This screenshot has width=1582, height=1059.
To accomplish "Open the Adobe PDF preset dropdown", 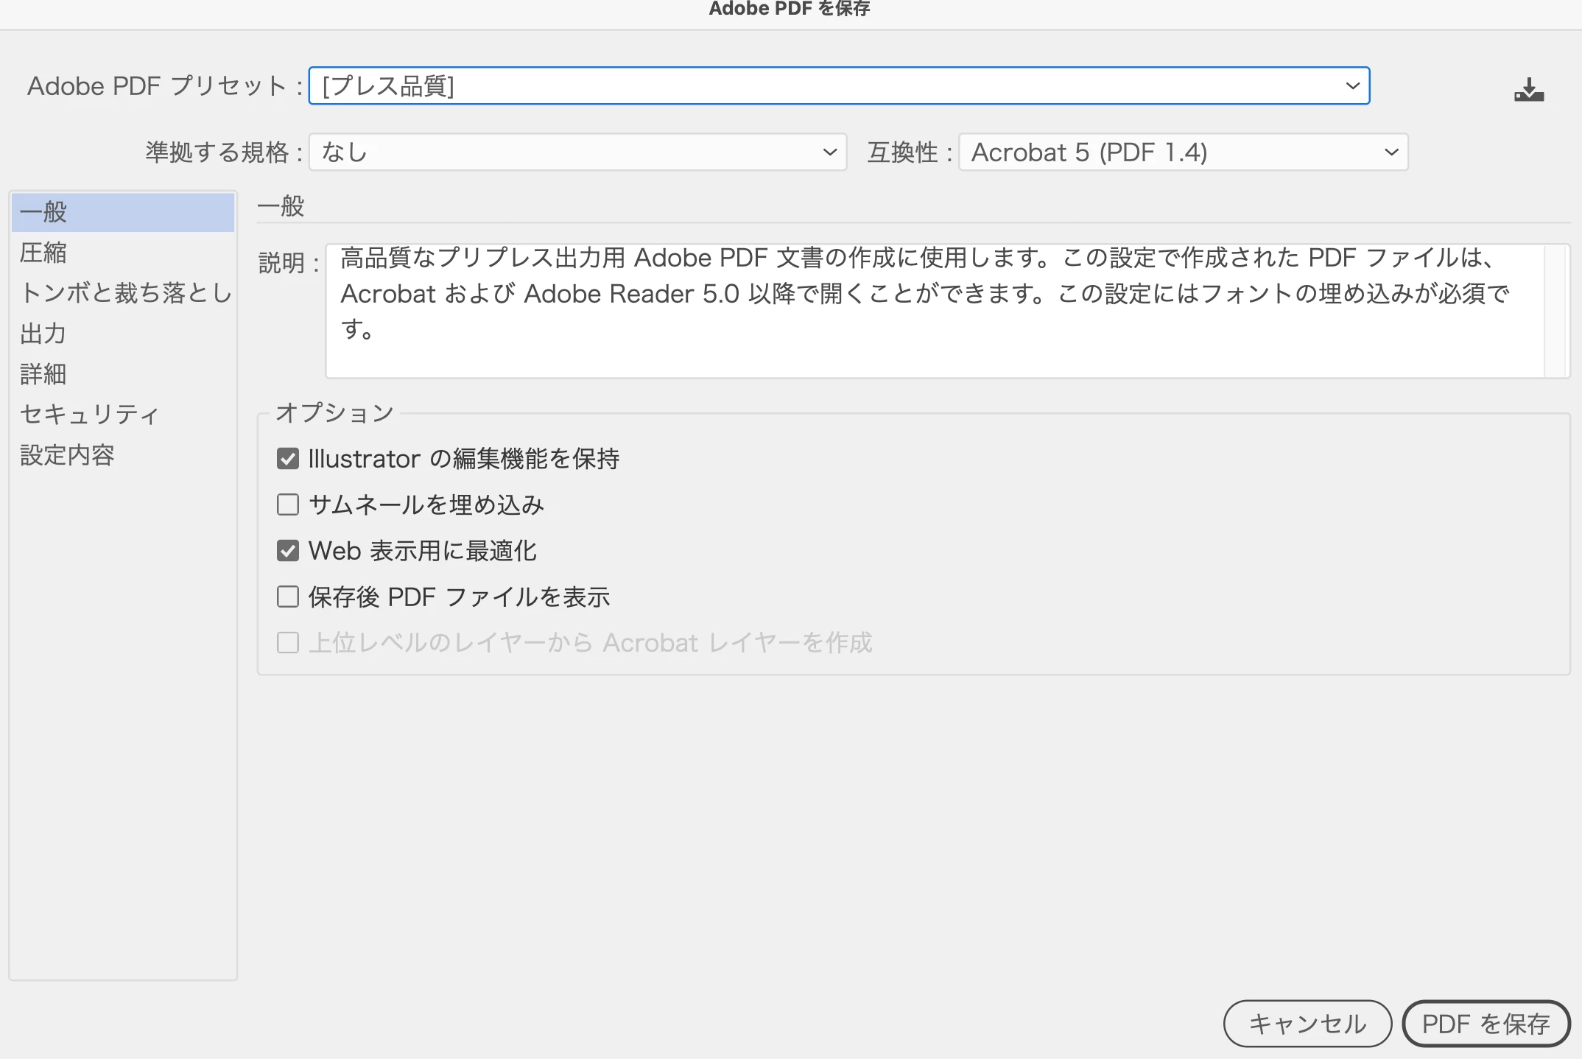I will (838, 86).
